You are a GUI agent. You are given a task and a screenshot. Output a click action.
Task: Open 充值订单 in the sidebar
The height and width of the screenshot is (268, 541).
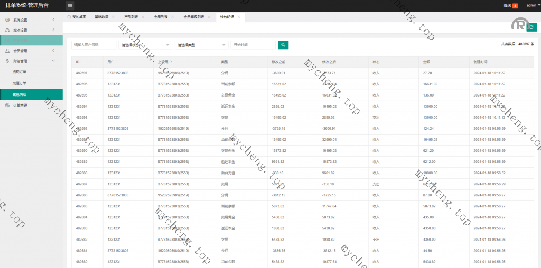19,83
